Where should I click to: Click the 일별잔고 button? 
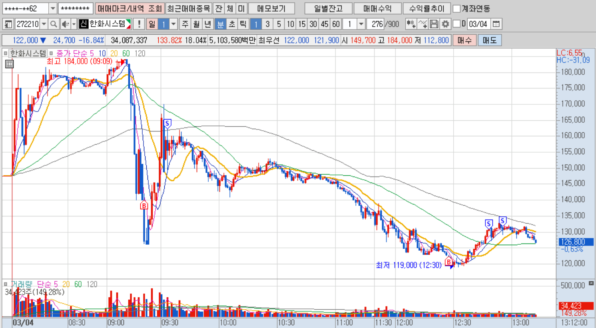328,8
